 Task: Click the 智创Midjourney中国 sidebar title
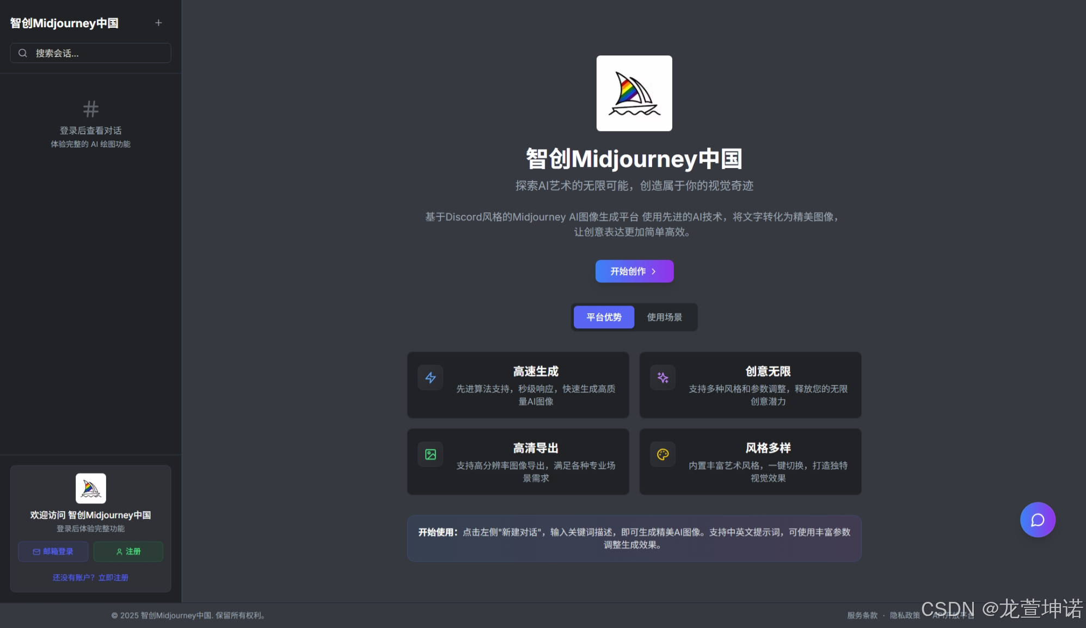pos(64,23)
